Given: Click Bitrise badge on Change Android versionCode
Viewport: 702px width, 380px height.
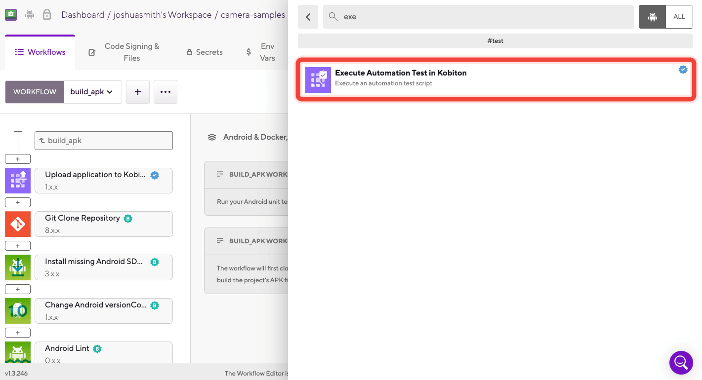Looking at the screenshot, I should pyautogui.click(x=155, y=305).
